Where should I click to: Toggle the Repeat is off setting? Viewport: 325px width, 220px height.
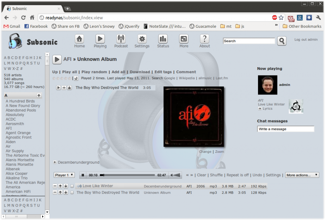click(x=237, y=175)
